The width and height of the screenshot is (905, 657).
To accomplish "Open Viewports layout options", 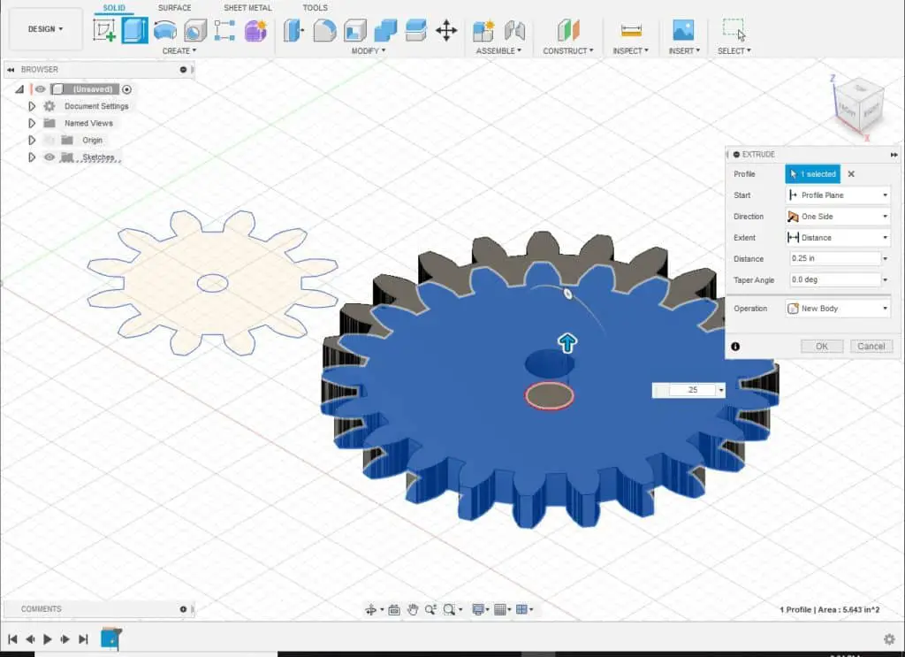I will 521,609.
